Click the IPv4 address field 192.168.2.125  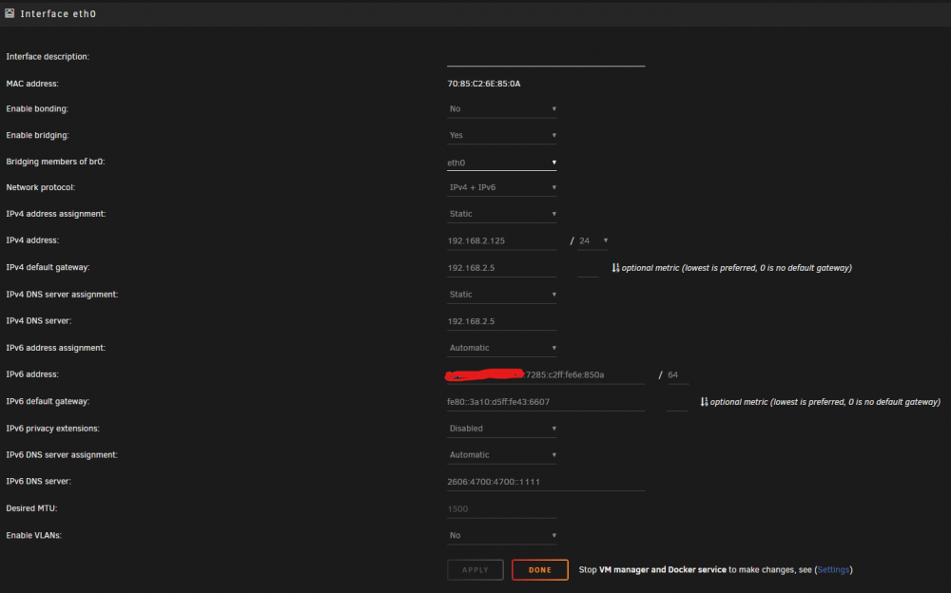point(501,240)
